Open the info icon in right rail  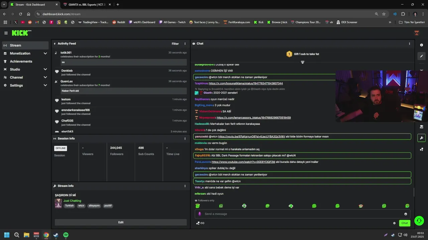[x=421, y=45]
